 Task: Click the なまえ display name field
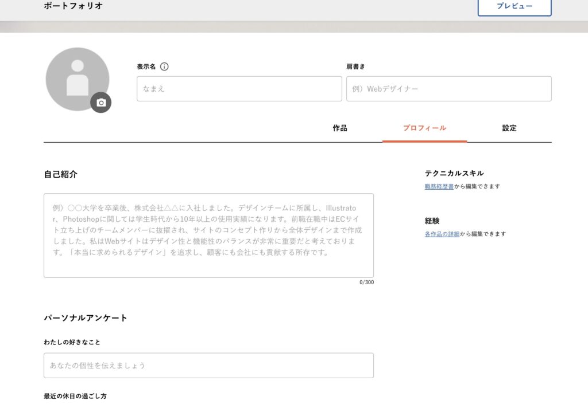coord(239,88)
